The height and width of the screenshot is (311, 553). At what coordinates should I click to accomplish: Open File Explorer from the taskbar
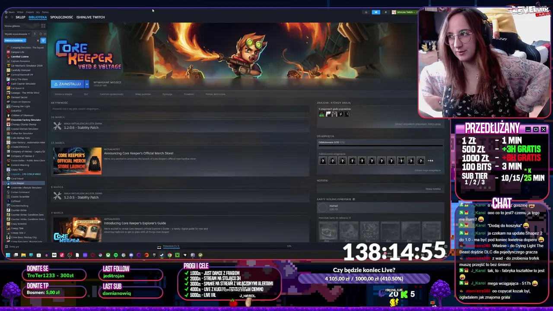[23, 255]
